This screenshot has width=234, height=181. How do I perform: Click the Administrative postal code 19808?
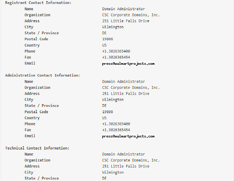(x=108, y=112)
